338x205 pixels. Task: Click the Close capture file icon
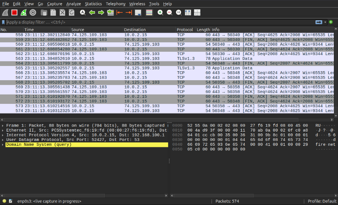tap(62, 13)
